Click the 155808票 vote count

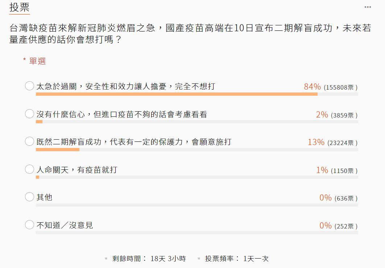[x=340, y=87]
